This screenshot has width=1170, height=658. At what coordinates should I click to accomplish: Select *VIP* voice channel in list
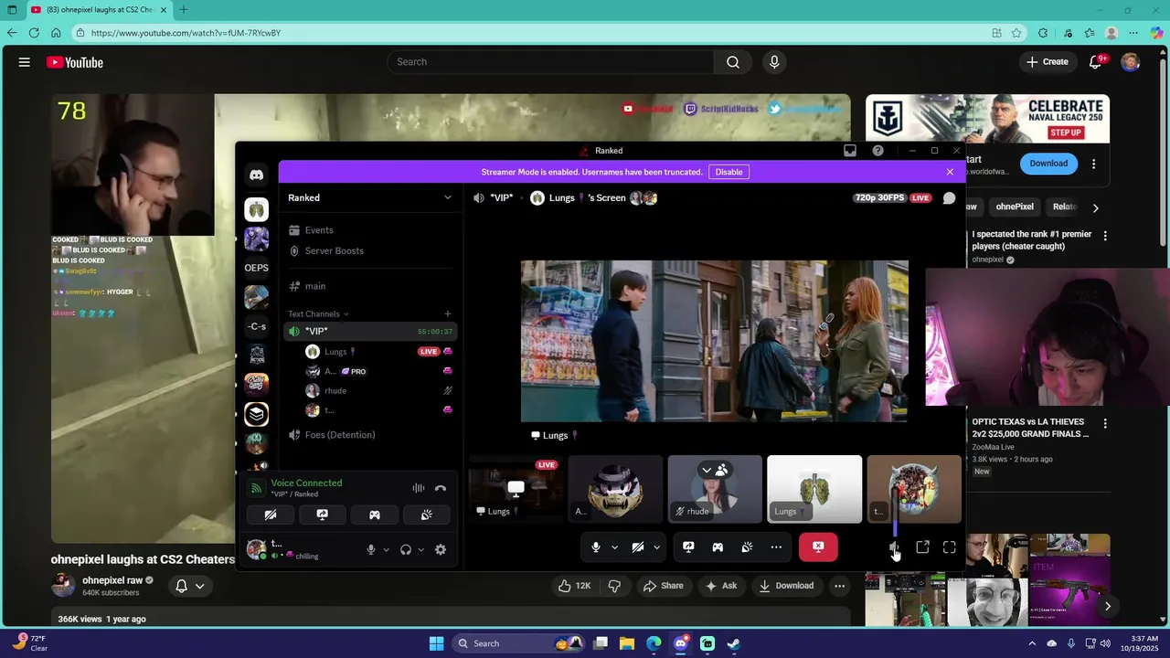pyautogui.click(x=369, y=332)
